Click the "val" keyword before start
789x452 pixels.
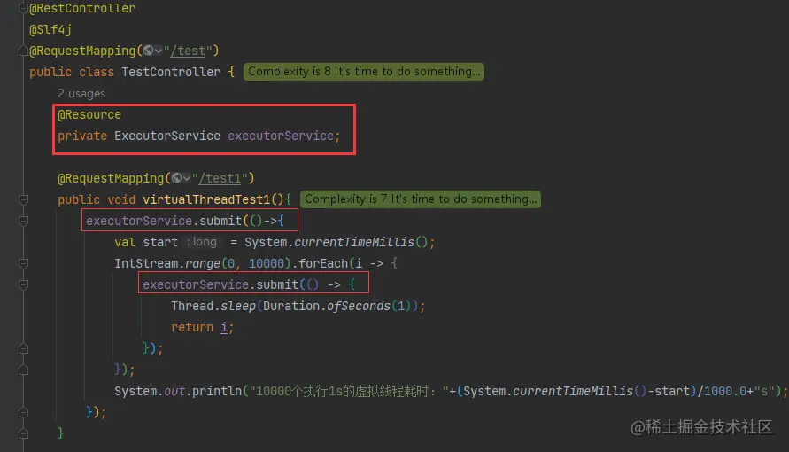pyautogui.click(x=125, y=242)
